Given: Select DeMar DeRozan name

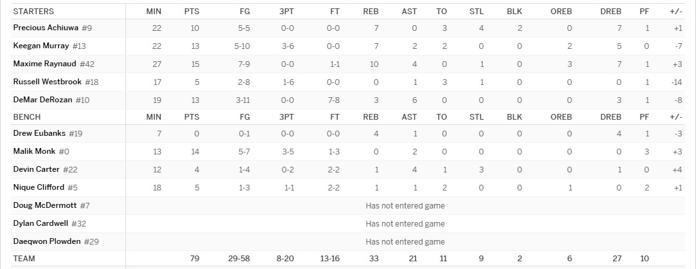Looking at the screenshot, I should point(42,100).
